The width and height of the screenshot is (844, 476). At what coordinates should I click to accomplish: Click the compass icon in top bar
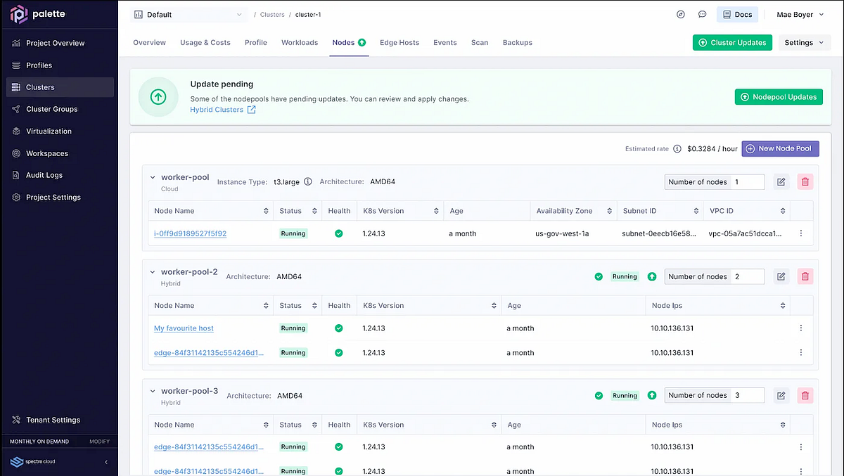pyautogui.click(x=681, y=15)
